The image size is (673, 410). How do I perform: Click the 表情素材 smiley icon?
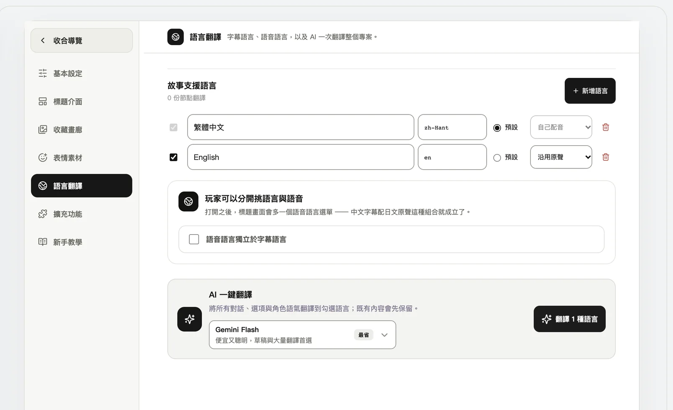[43, 158]
